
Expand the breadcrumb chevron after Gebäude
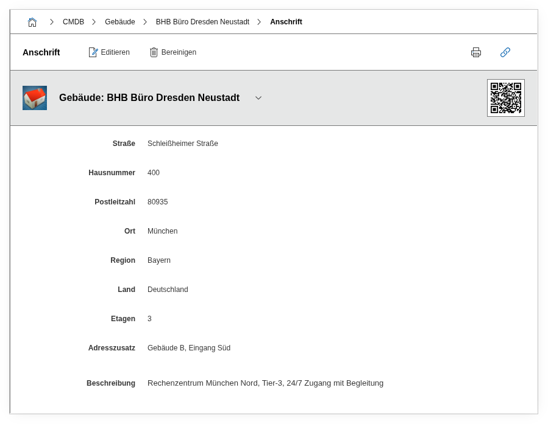(x=145, y=22)
